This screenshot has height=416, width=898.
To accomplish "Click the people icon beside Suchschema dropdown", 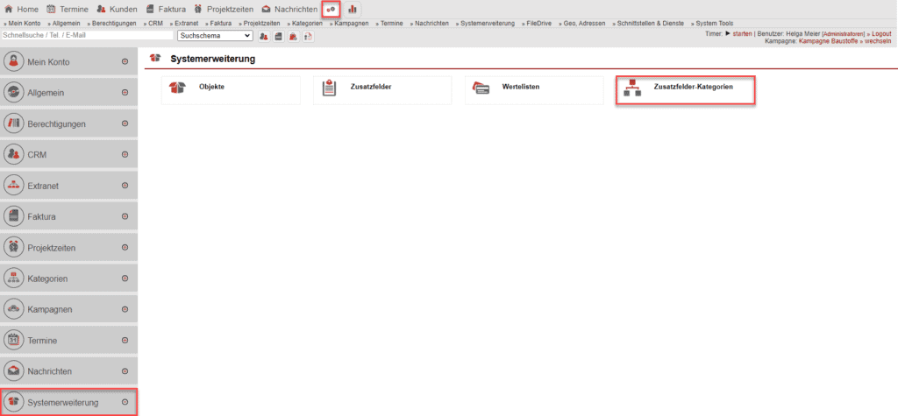I will pyautogui.click(x=264, y=37).
